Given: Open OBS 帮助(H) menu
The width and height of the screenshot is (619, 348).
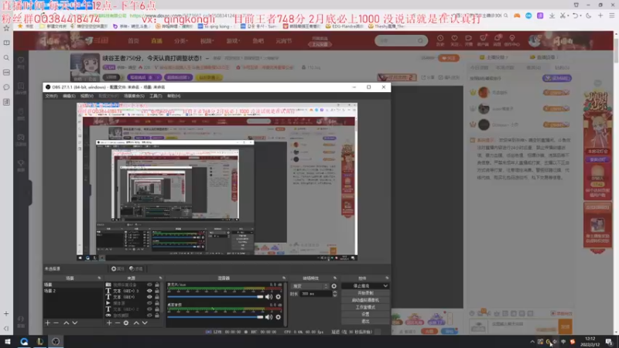Looking at the screenshot, I should (173, 96).
